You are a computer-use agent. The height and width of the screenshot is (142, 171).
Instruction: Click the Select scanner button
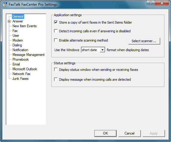click(x=144, y=41)
